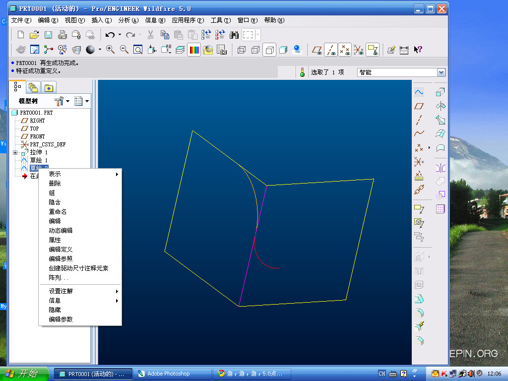Screen dimensions: 508x381
Task: Start the sketch tool in the right toolbar
Action: [x=419, y=92]
